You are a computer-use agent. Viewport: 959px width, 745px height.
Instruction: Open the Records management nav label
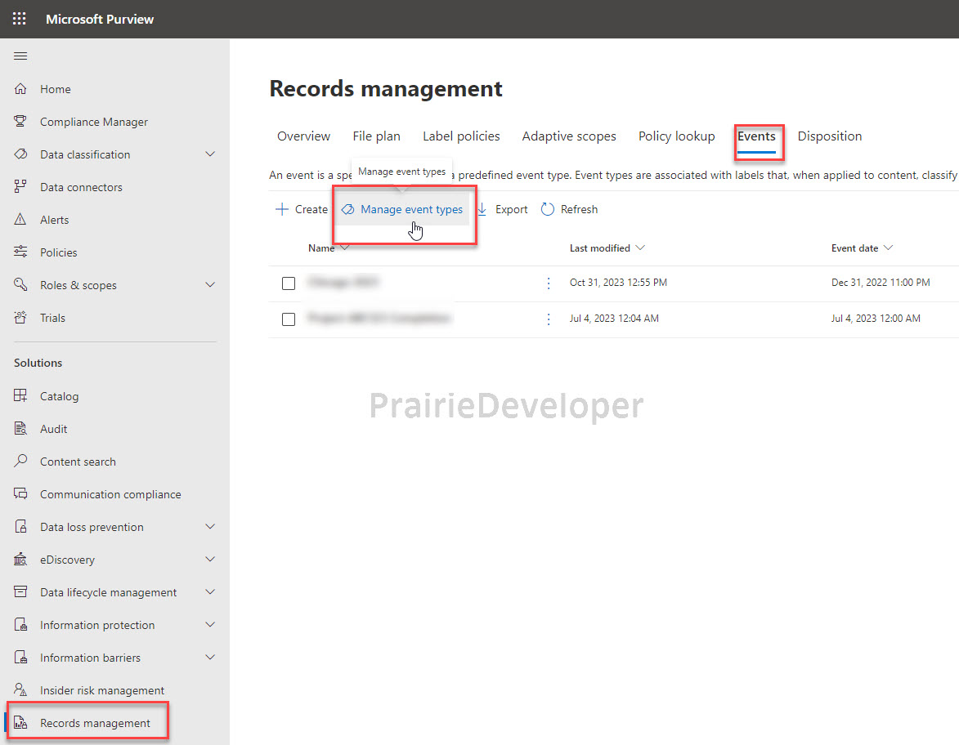click(95, 723)
